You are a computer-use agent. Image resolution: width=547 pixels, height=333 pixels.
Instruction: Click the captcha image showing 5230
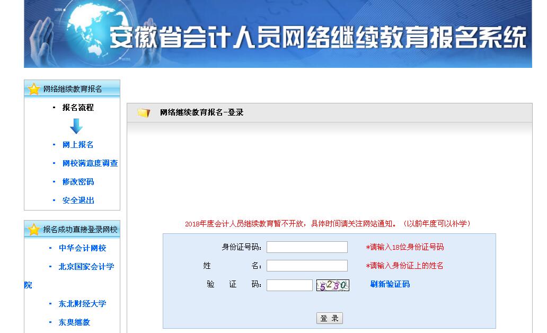coord(333,285)
